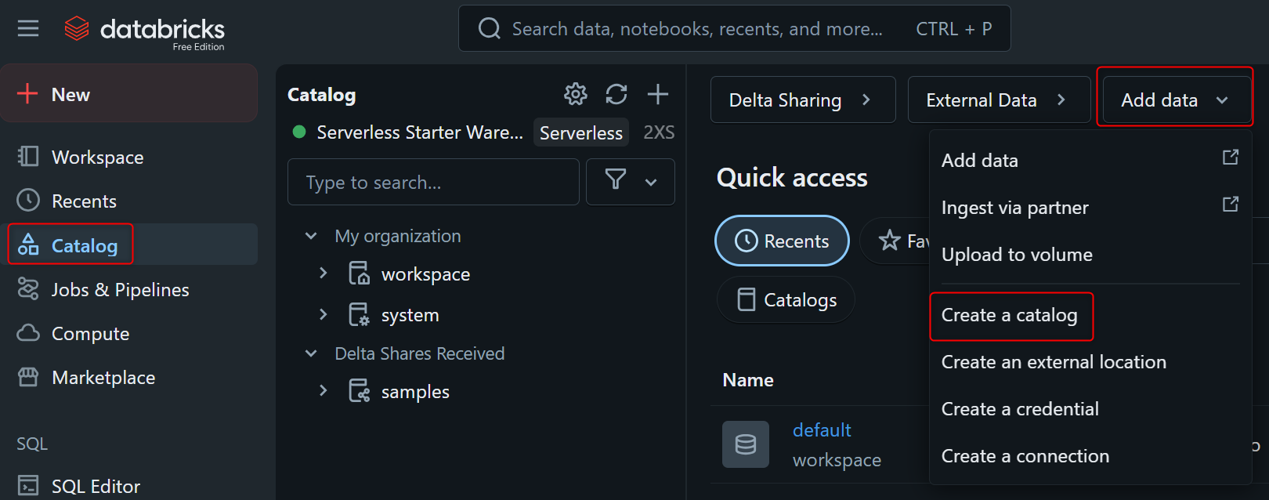Click the catalog search input field
The height and width of the screenshot is (500, 1269).
[433, 182]
